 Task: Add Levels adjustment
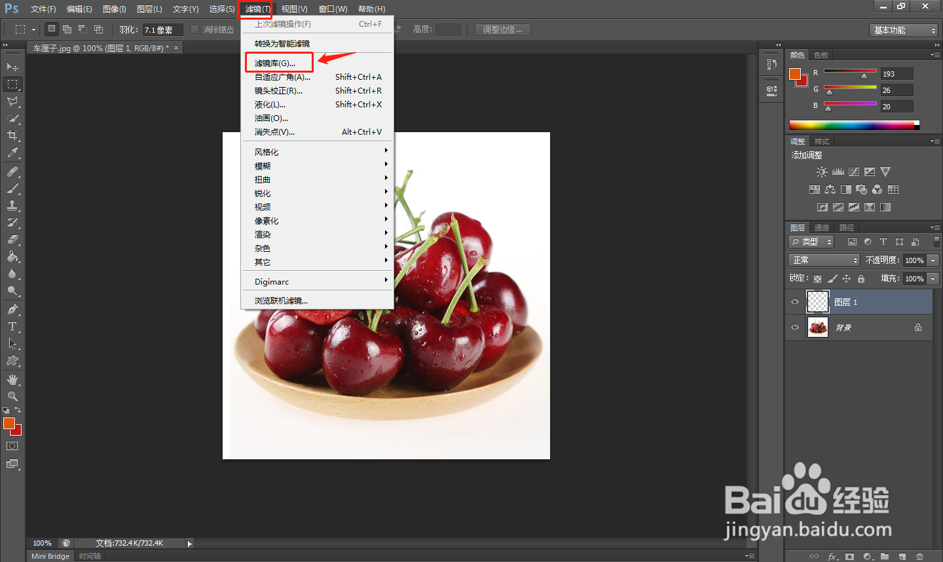click(x=838, y=172)
